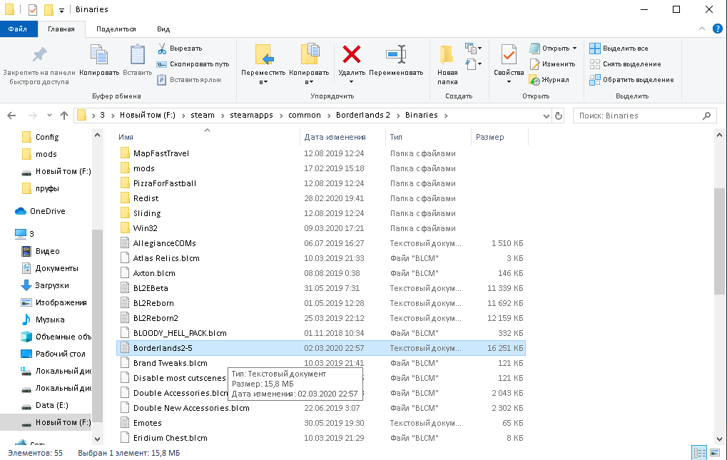Click the Изменить edit icon
The height and width of the screenshot is (460, 727).
552,64
